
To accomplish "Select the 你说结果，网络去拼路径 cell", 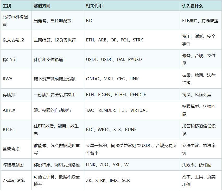I will (58, 165).
